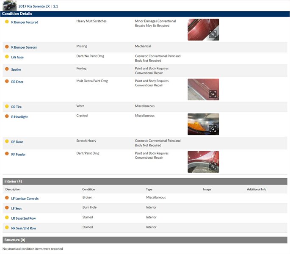This screenshot has height=254, width=290.
Task: Click magnify icon on R Bumper Textured photo
Action: (213, 35)
